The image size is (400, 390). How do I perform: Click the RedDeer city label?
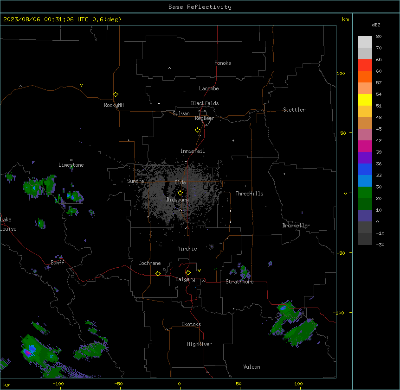[x=204, y=118]
